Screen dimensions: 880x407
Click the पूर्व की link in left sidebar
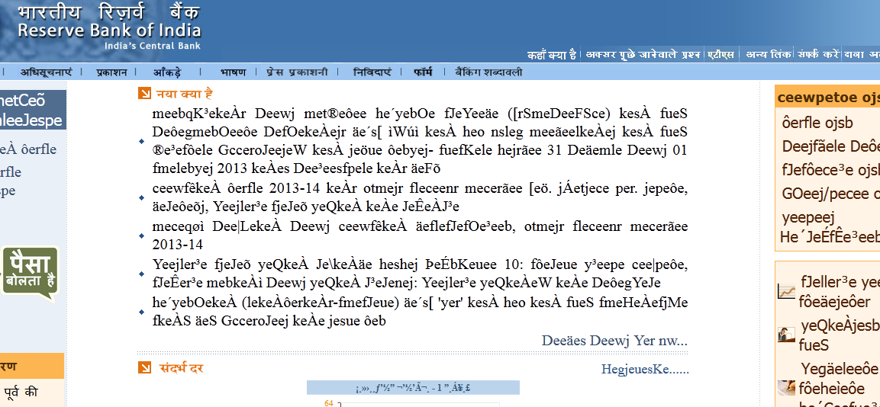pos(21,392)
